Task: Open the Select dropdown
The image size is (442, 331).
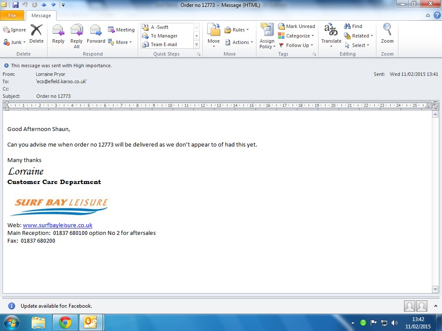Action: click(x=357, y=45)
